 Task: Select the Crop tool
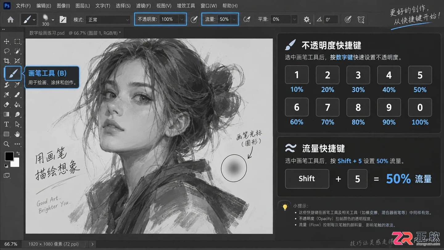tap(6, 61)
